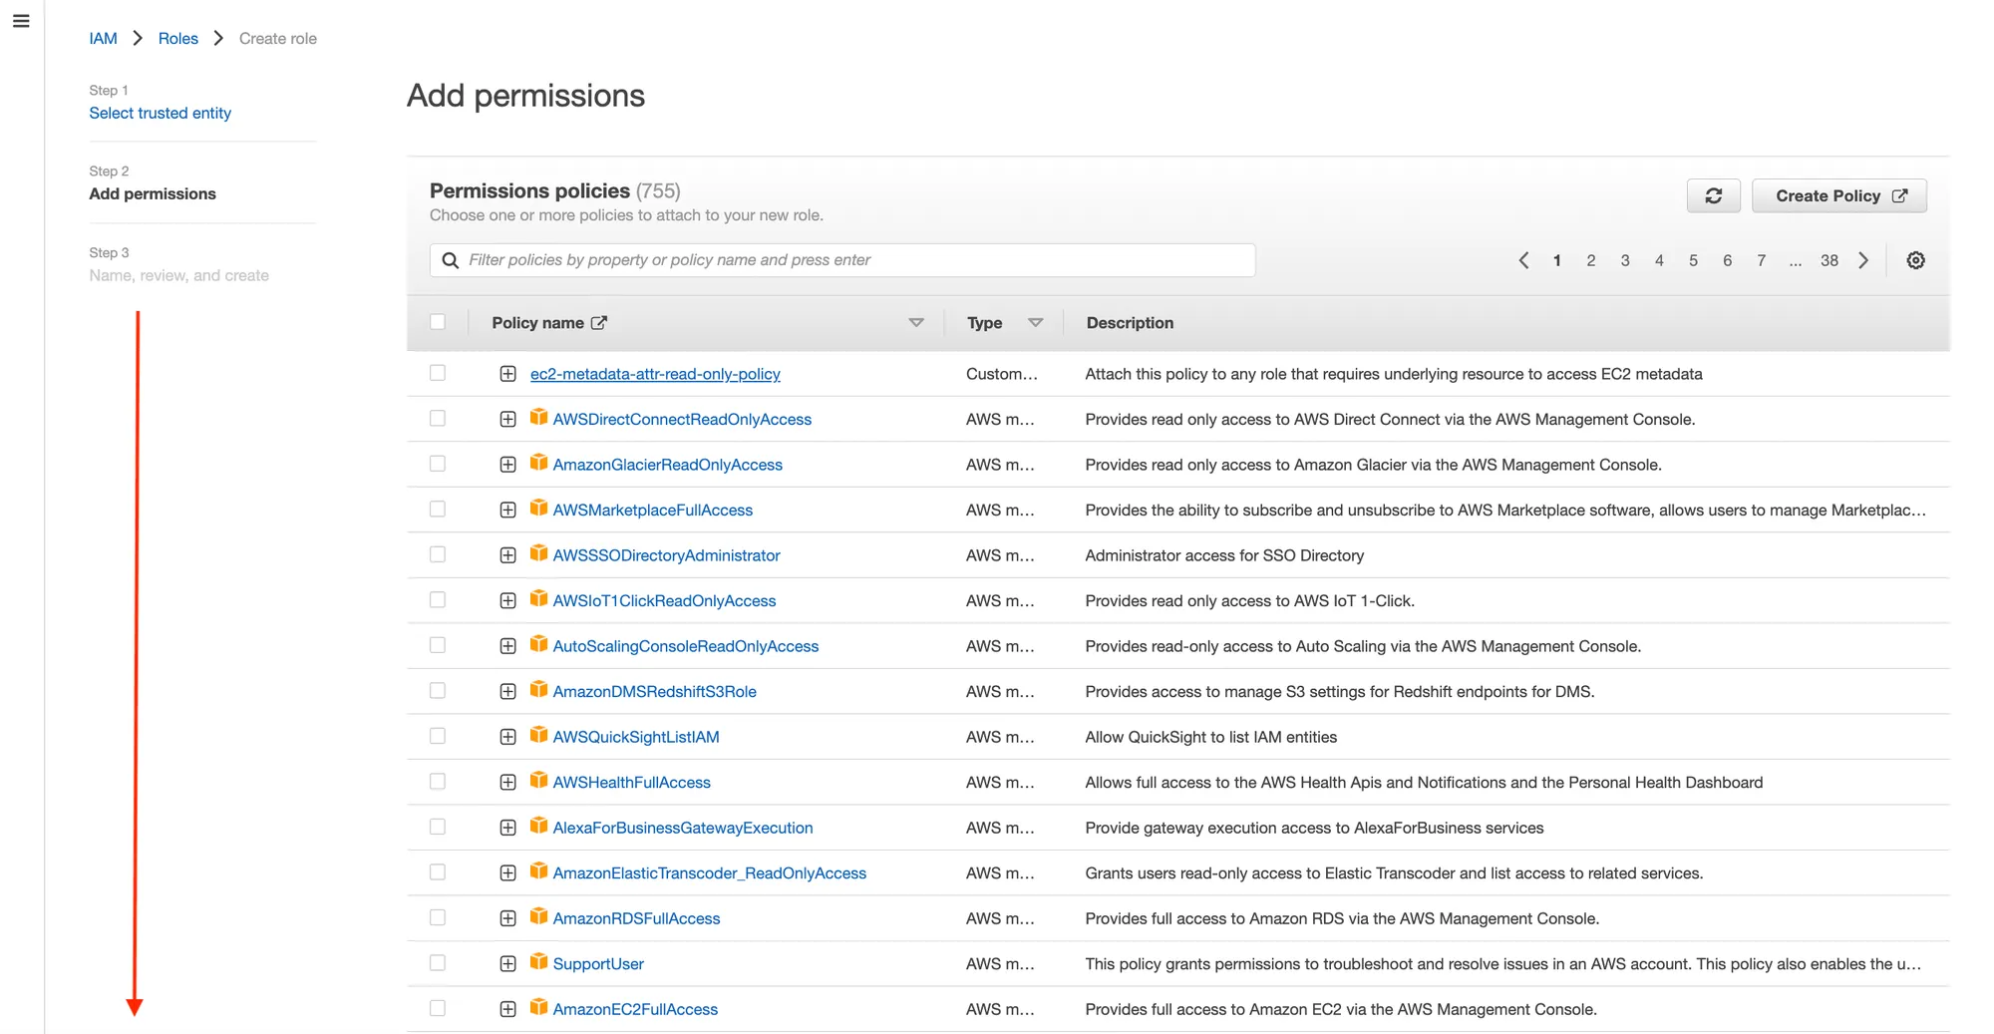Image resolution: width=1994 pixels, height=1034 pixels.
Task: Click the external link icon beside Policy name
Action: point(599,322)
